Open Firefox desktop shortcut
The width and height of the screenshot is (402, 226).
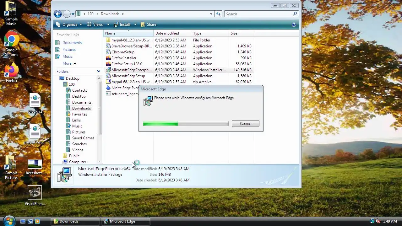[11, 73]
